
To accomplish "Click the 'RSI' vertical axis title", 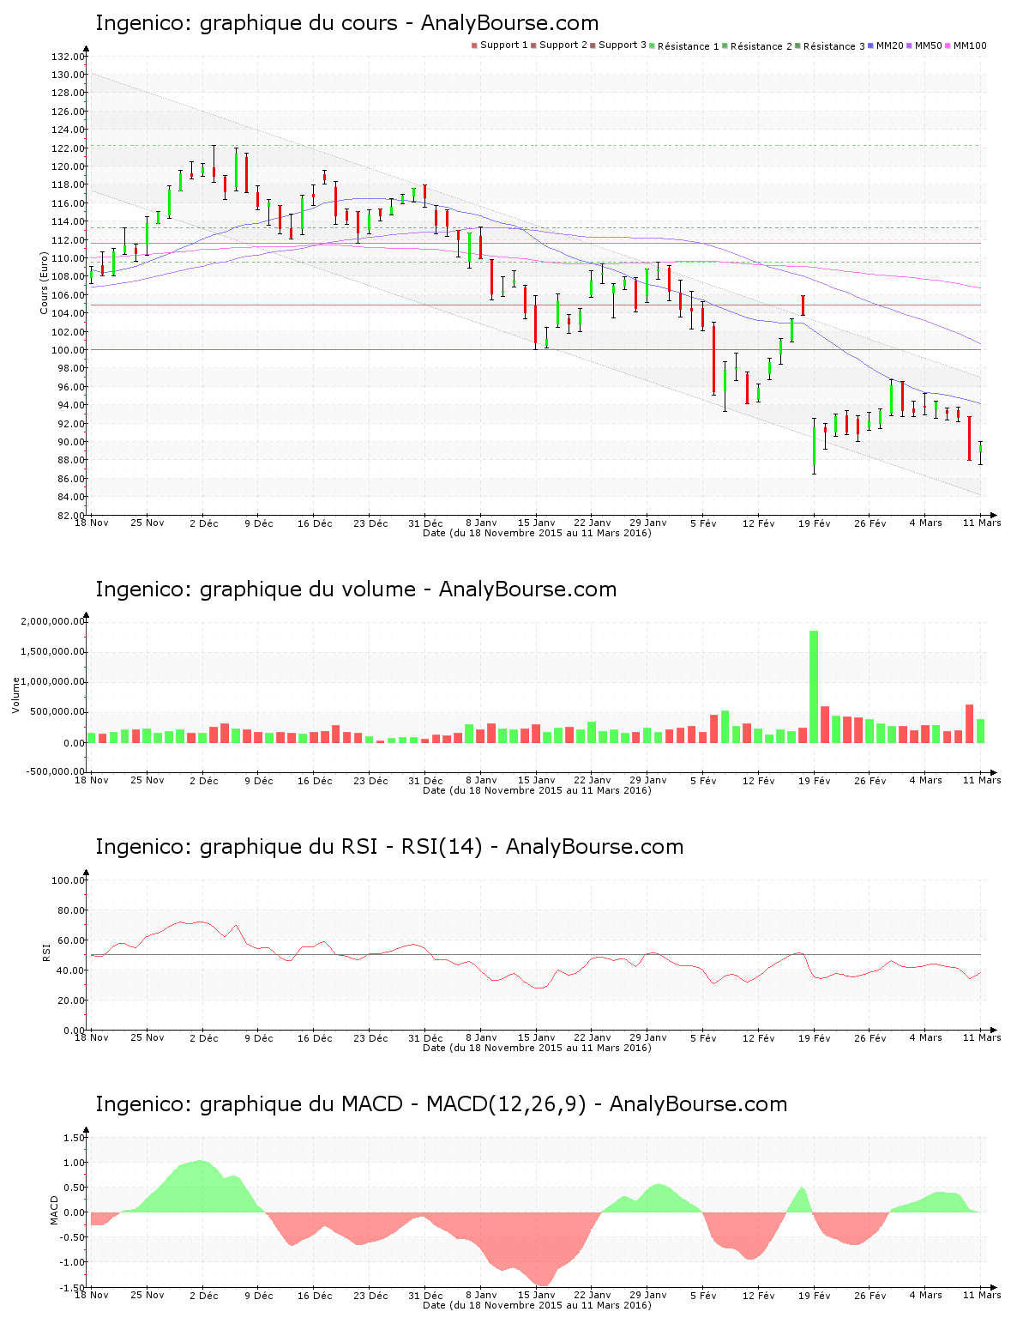I will click(x=45, y=952).
